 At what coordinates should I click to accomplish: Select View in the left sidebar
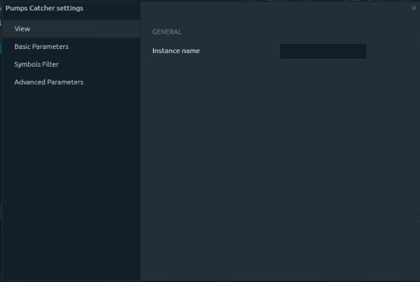(x=23, y=29)
